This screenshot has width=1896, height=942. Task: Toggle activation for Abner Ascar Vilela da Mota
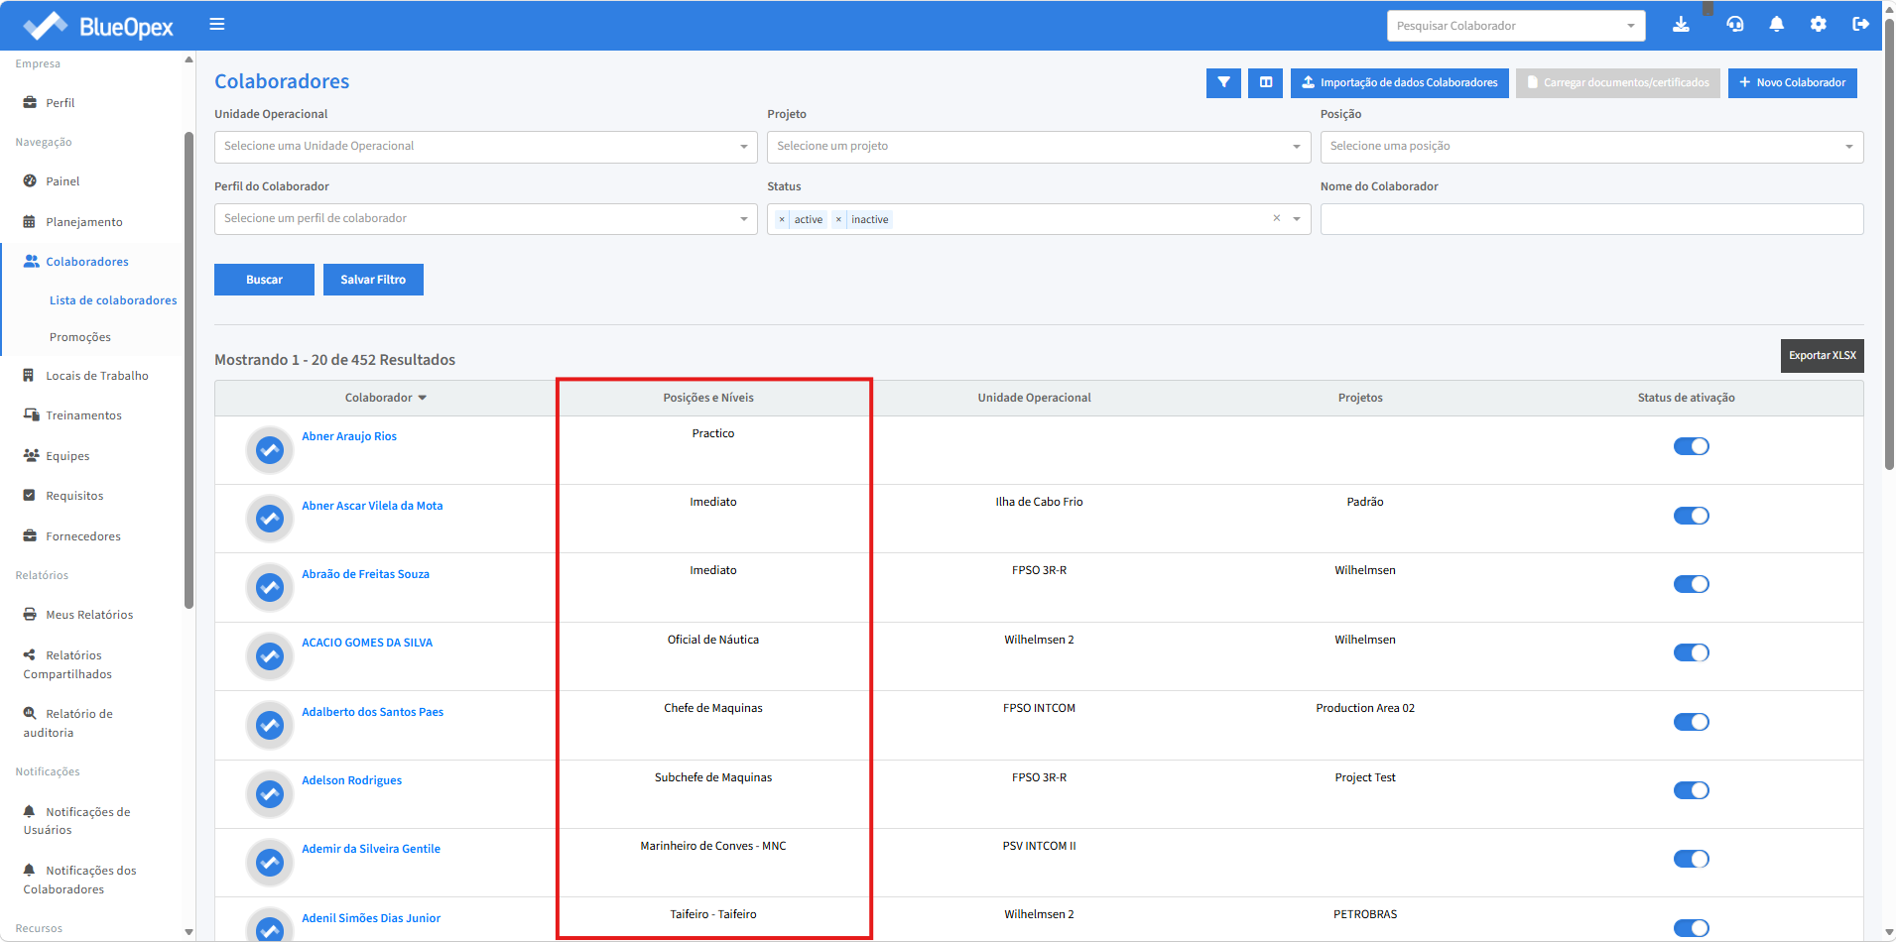pyautogui.click(x=1692, y=516)
